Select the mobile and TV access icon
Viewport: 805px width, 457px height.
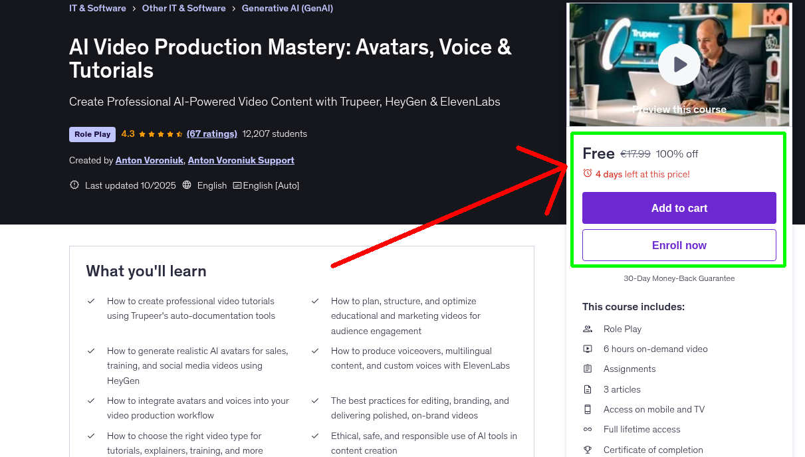coord(588,409)
